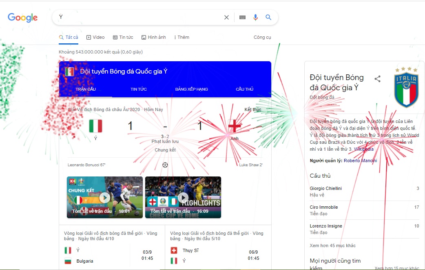
Task: Start voice search with microphone icon
Action: [255, 18]
